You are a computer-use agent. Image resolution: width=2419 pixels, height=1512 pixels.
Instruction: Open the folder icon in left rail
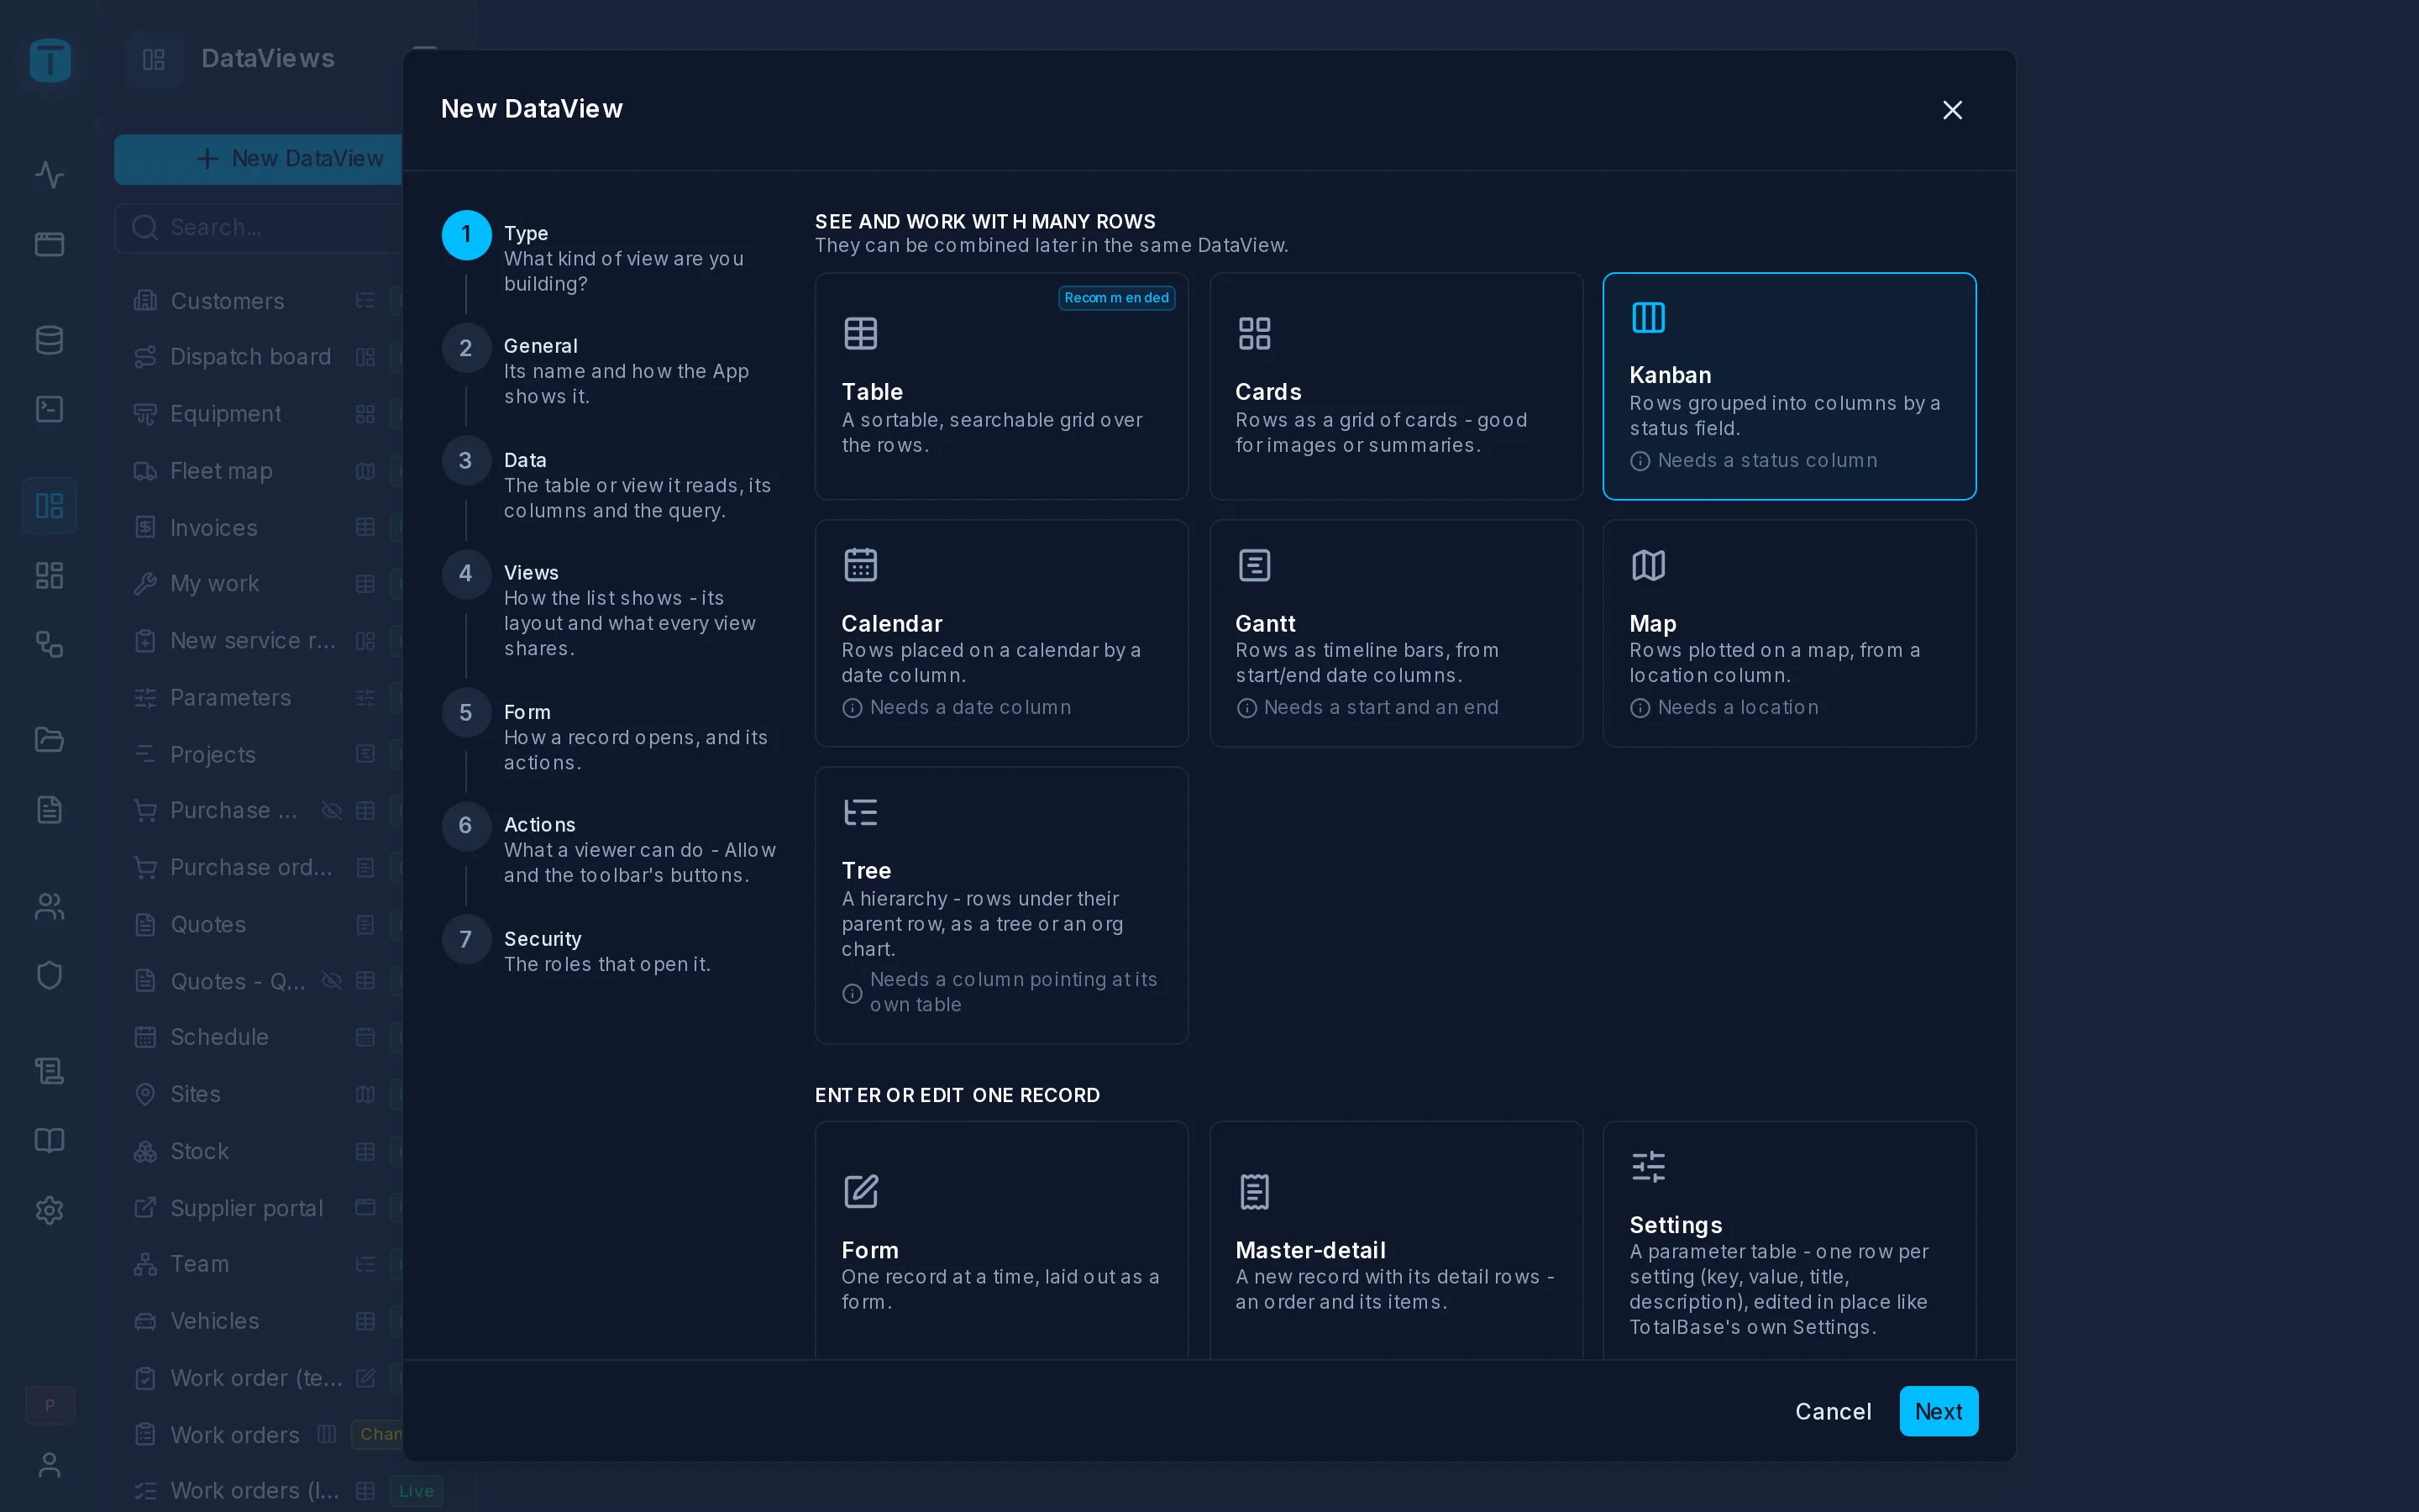pos(49,740)
